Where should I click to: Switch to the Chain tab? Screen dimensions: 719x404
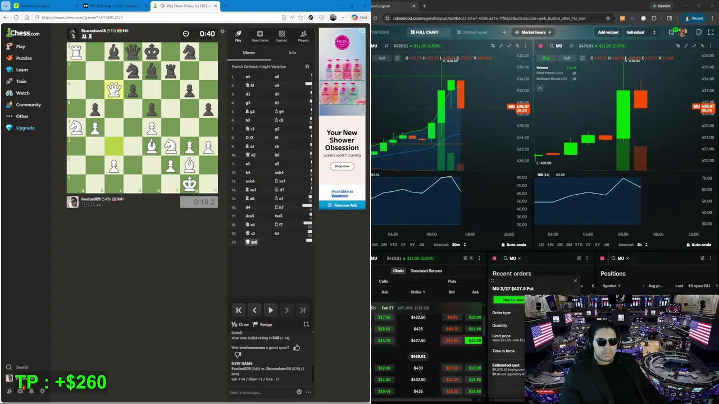398,271
